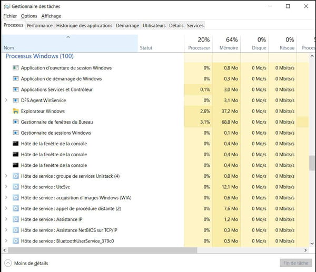Click the vertical scrollbar thumb
The height and width of the screenshot is (272, 316).
312,163
